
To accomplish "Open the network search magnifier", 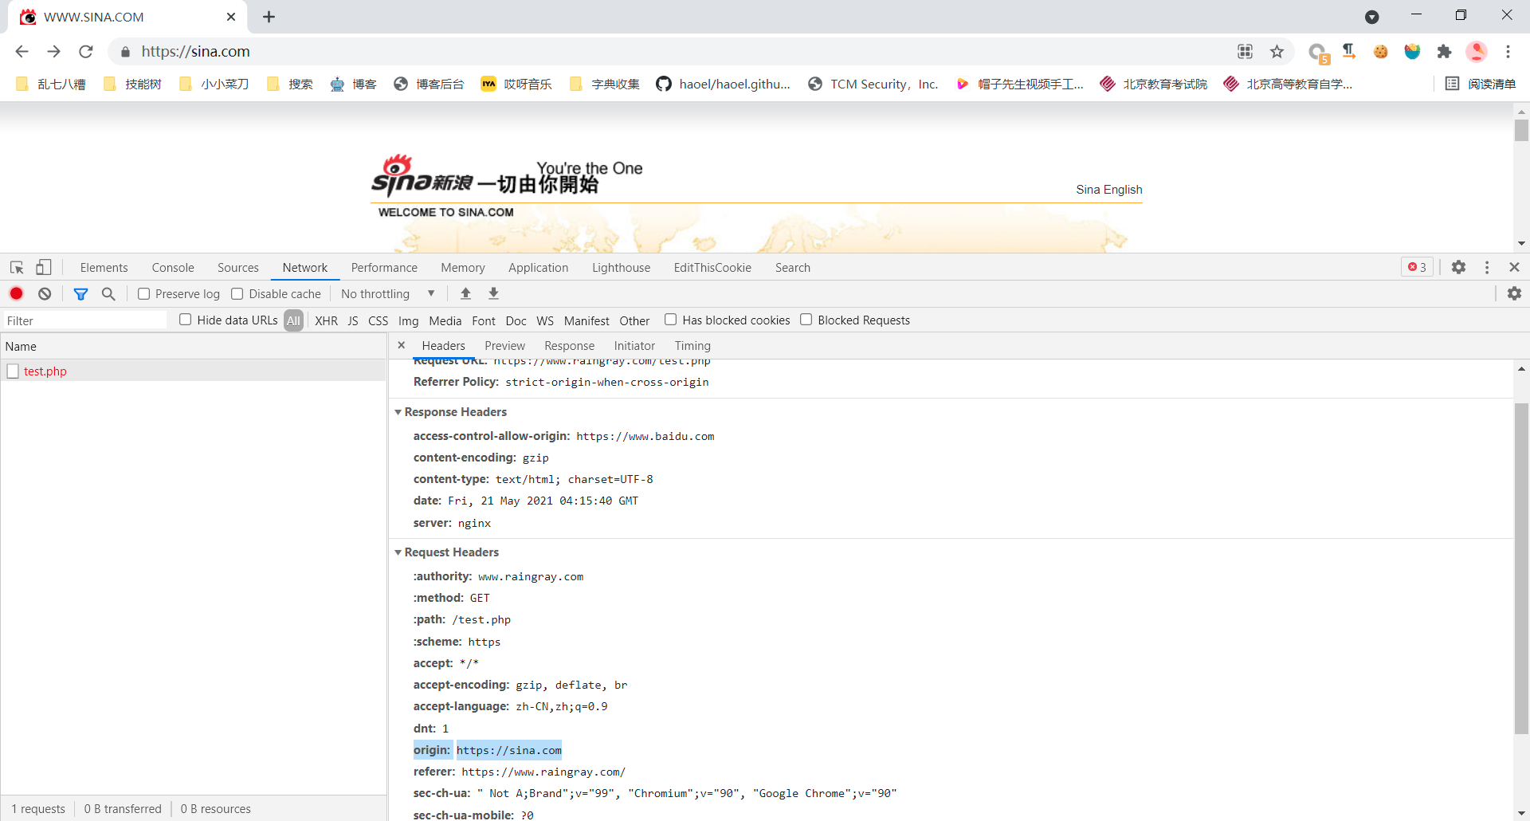I will tap(108, 294).
